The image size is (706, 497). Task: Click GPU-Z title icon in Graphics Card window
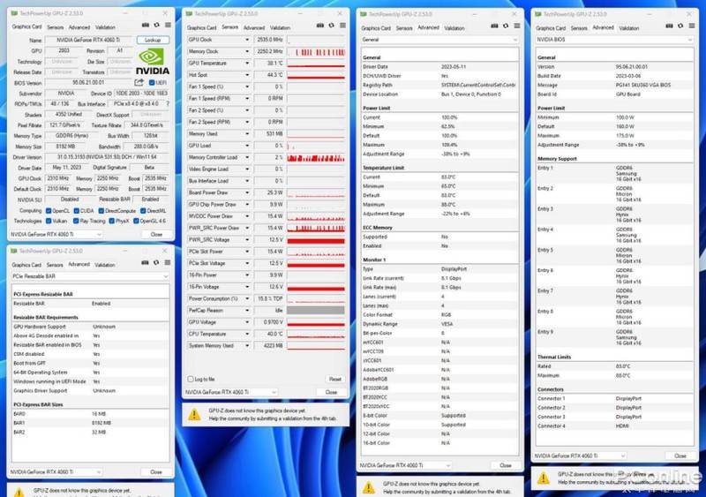(x=14, y=13)
